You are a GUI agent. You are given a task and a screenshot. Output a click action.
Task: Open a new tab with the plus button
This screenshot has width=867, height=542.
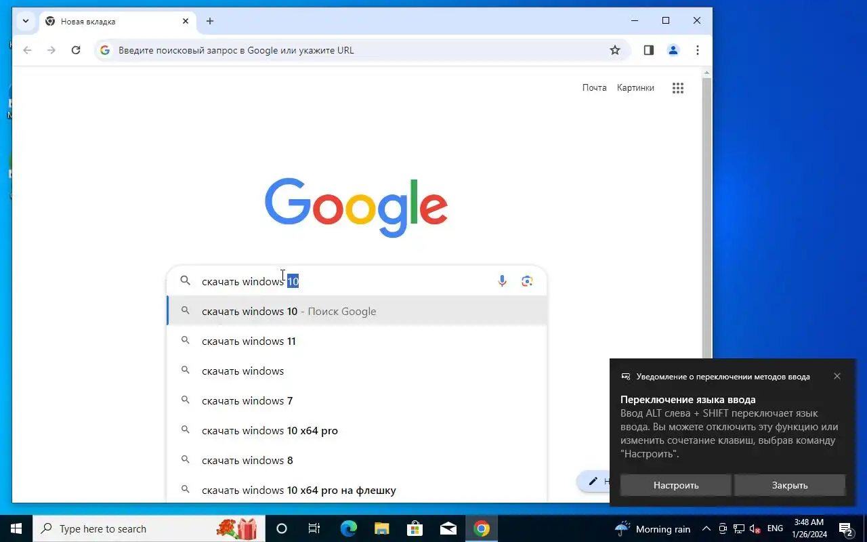point(210,21)
